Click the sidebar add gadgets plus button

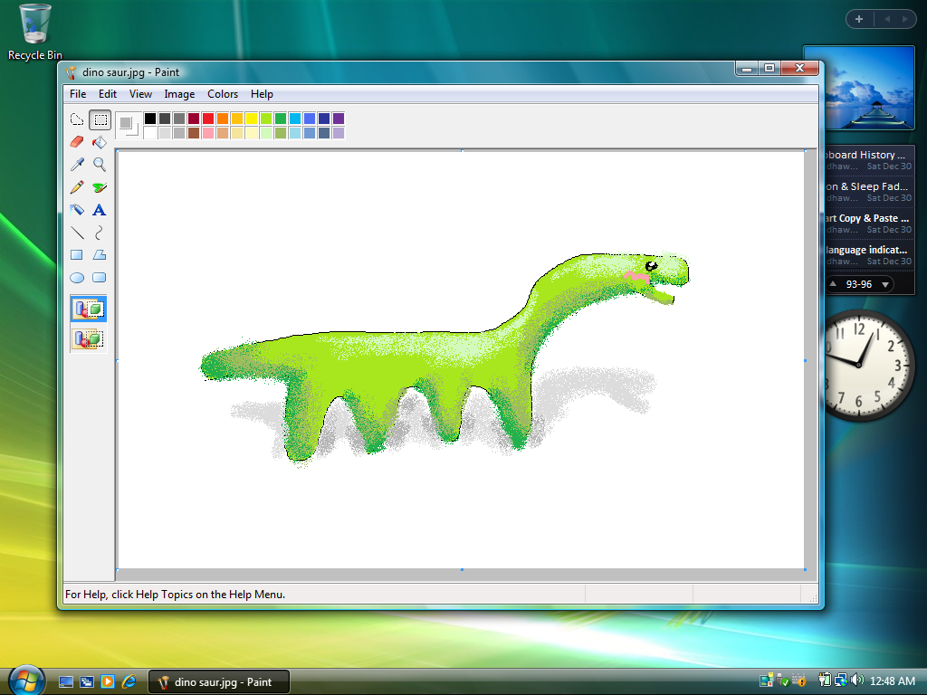click(858, 19)
